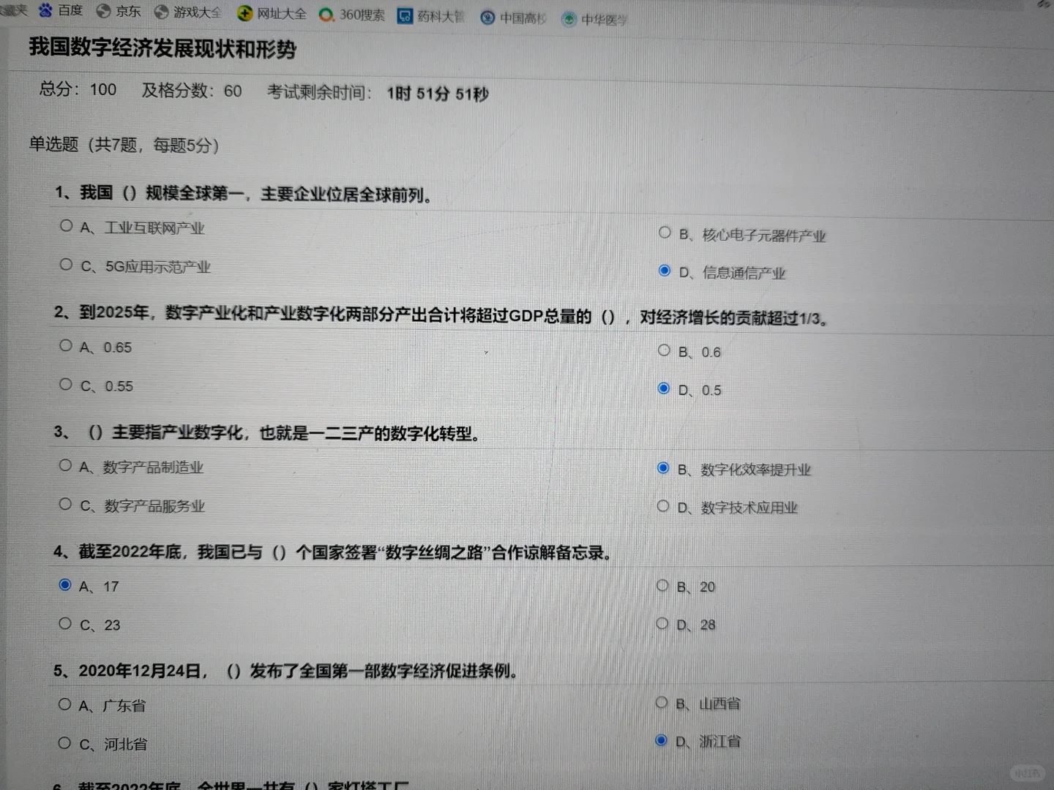
Task: Click the blue bookmark favicon before 药科大
Action: tap(405, 16)
